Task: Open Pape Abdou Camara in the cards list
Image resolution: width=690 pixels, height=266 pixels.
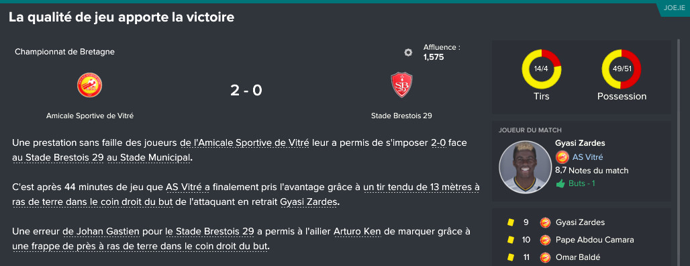Action: point(595,240)
